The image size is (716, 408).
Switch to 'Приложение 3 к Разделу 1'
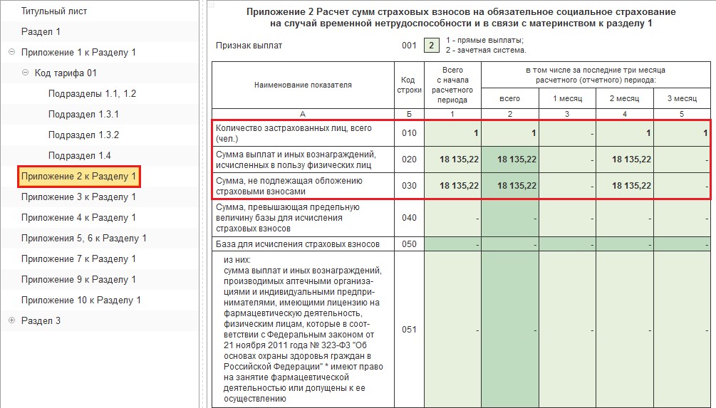78,197
